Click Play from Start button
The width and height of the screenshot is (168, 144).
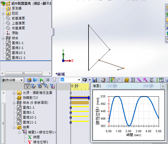click(x=35, y=80)
